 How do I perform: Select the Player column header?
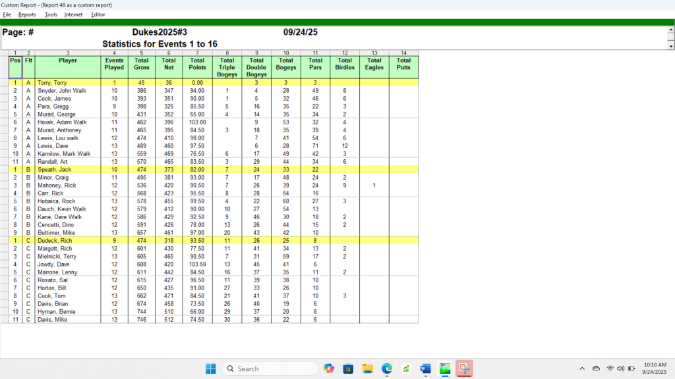click(68, 61)
